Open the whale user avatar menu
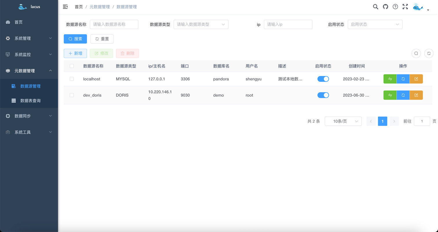This screenshot has height=232, width=438. coord(418,7)
